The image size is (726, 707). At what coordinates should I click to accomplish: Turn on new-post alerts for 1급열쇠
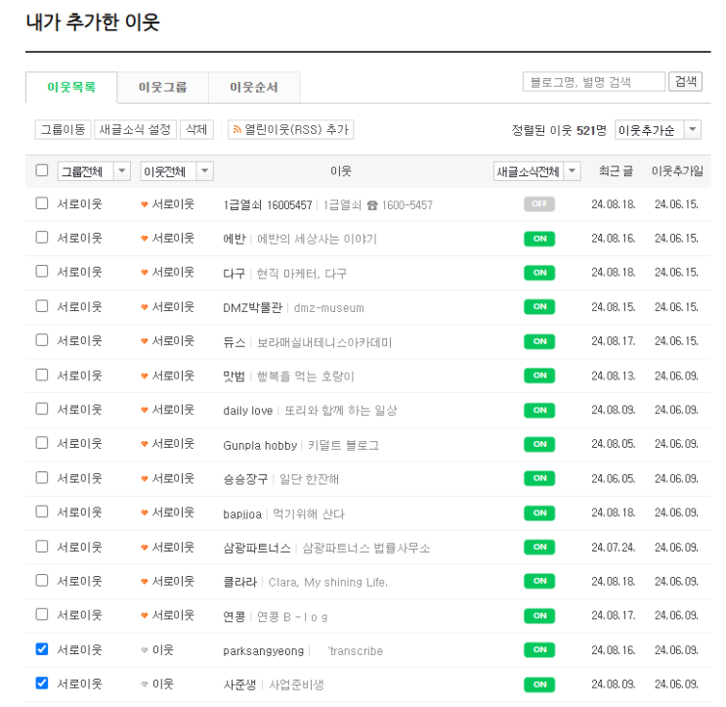(x=538, y=204)
